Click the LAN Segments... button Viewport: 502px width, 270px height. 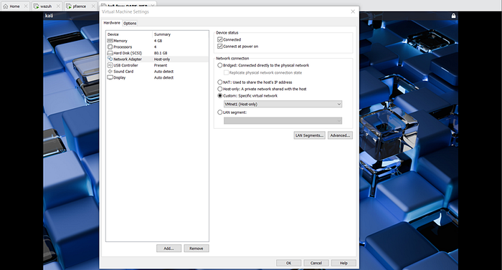pos(309,135)
